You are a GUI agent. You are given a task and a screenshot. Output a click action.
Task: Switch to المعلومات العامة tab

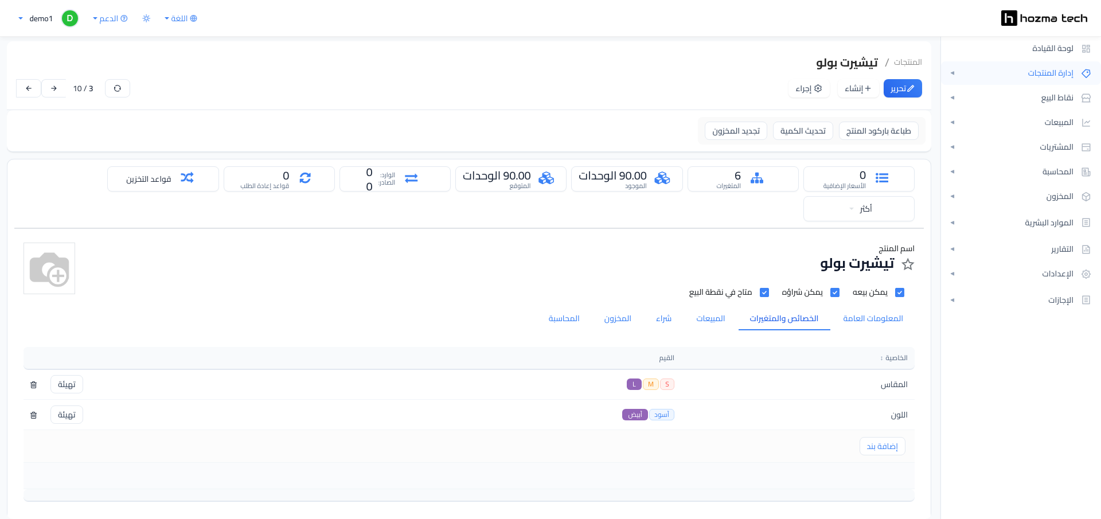[873, 318]
